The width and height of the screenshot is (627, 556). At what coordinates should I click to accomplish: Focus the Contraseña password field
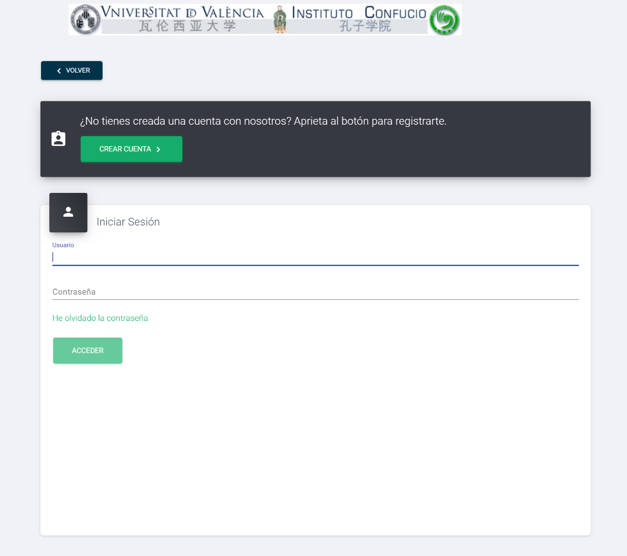[x=315, y=292]
